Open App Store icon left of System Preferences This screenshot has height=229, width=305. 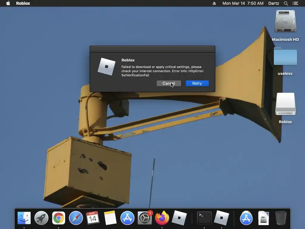pyautogui.click(x=127, y=218)
